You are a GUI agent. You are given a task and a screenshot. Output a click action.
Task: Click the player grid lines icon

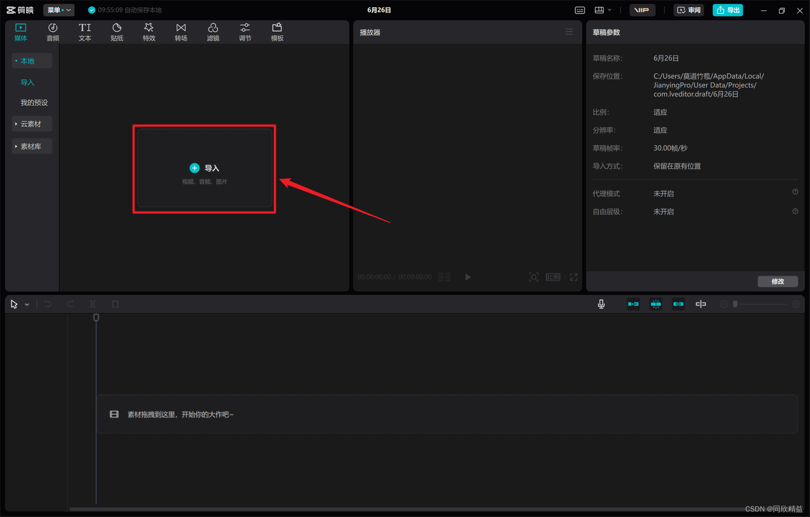pos(444,277)
